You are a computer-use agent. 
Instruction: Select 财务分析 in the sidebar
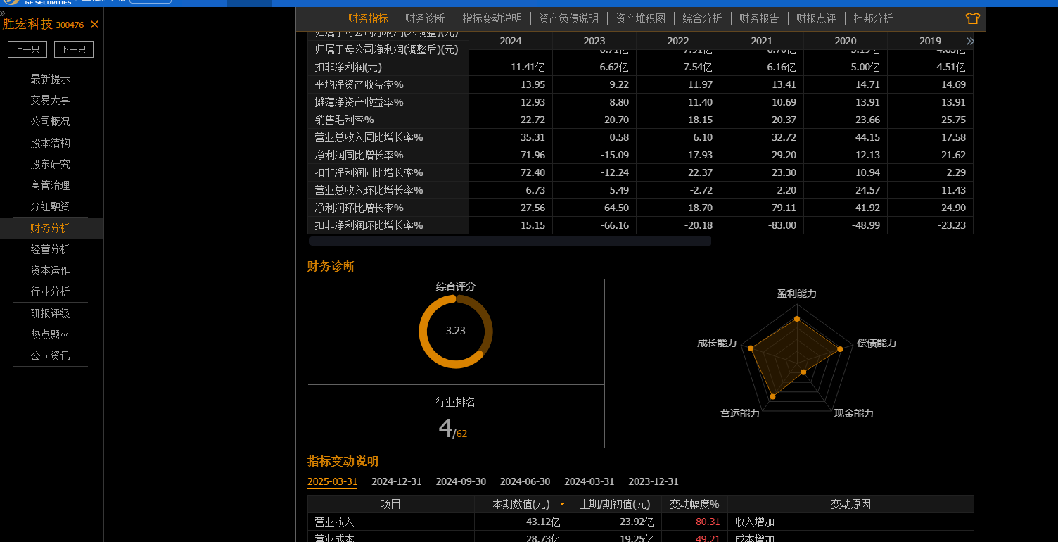point(50,228)
